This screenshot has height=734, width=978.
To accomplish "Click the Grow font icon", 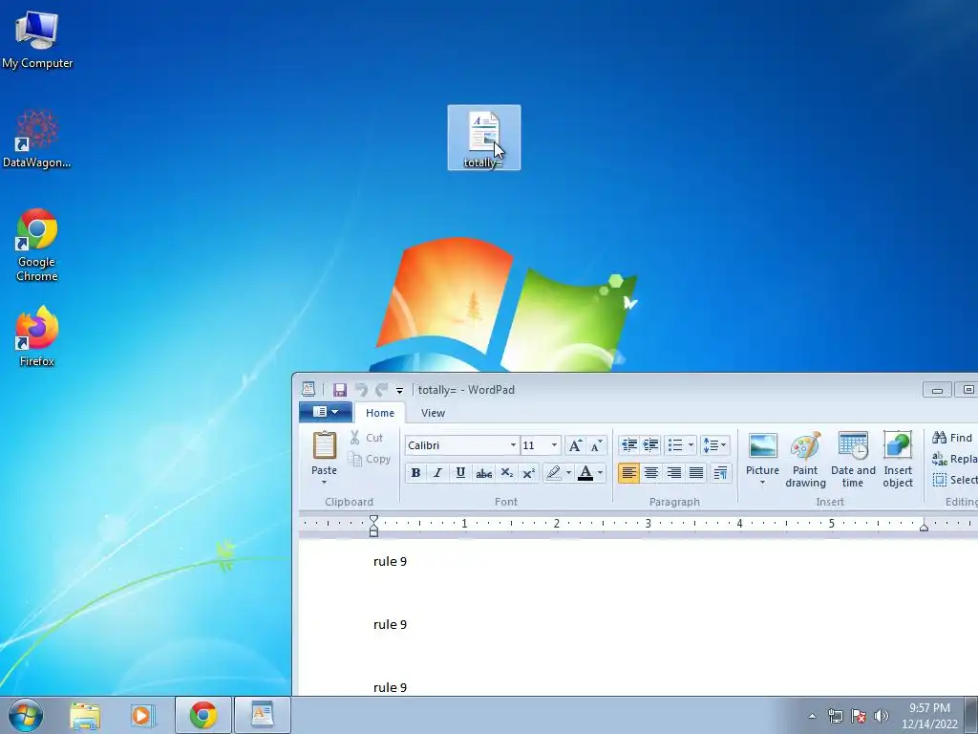I will (x=575, y=445).
